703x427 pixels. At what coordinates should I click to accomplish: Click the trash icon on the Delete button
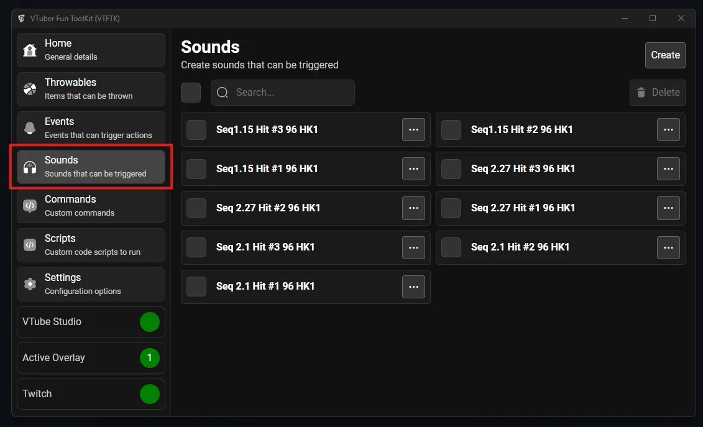click(x=641, y=92)
